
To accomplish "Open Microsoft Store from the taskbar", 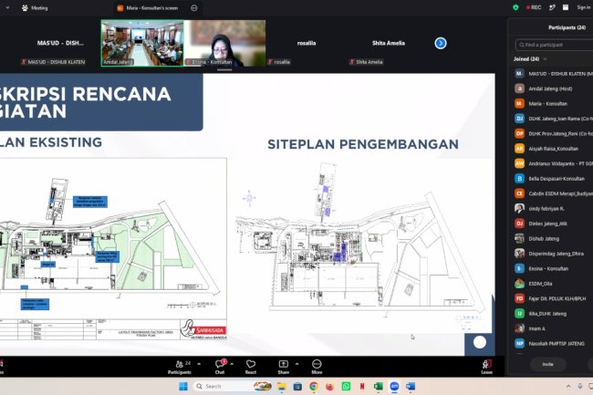I will point(297,386).
